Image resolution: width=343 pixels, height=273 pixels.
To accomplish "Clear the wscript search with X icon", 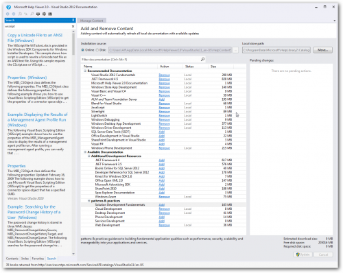I will 73,26.
